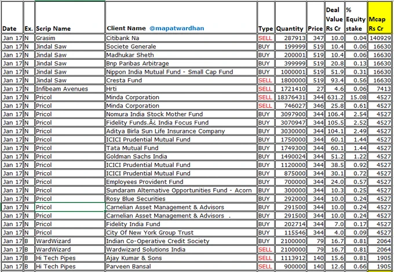Select the Grasim scrip cell
Screen dimensions: 394x272
pos(70,38)
